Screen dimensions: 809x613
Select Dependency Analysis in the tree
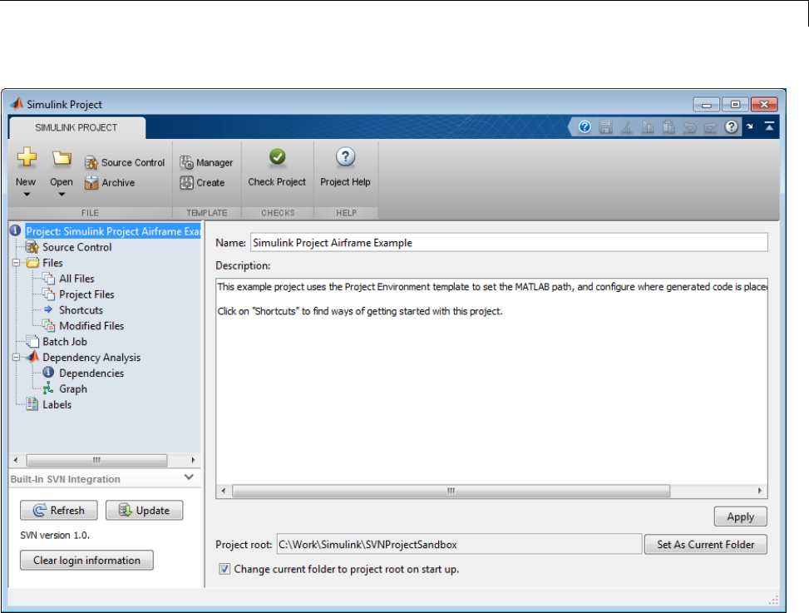(91, 357)
